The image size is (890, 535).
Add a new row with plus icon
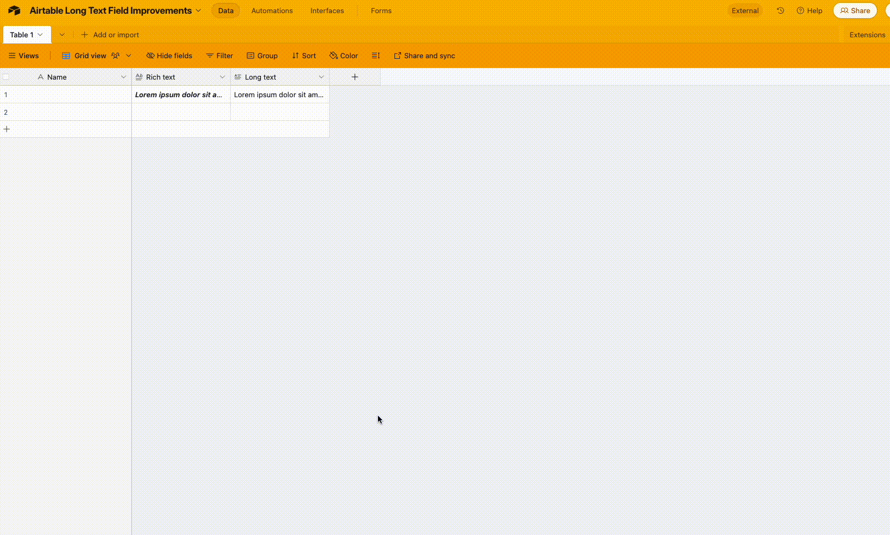click(x=7, y=129)
